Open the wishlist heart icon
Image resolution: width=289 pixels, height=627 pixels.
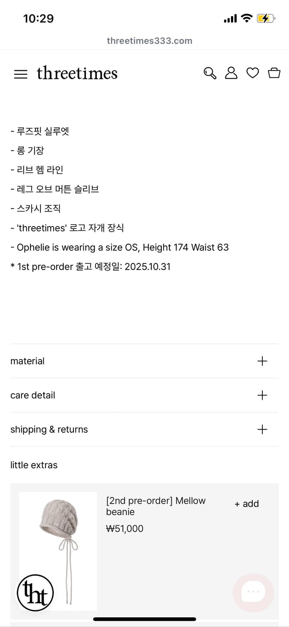coord(252,73)
